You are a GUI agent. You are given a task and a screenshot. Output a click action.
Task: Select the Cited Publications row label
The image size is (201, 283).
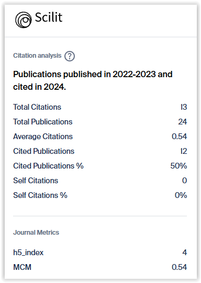point(44,151)
